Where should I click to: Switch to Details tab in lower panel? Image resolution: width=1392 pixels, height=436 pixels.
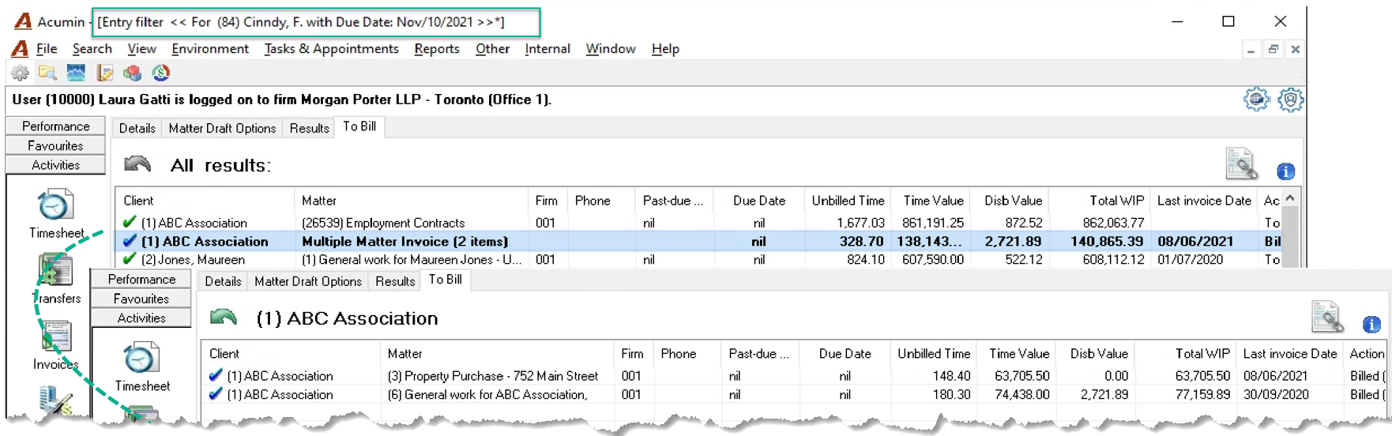pos(224,281)
